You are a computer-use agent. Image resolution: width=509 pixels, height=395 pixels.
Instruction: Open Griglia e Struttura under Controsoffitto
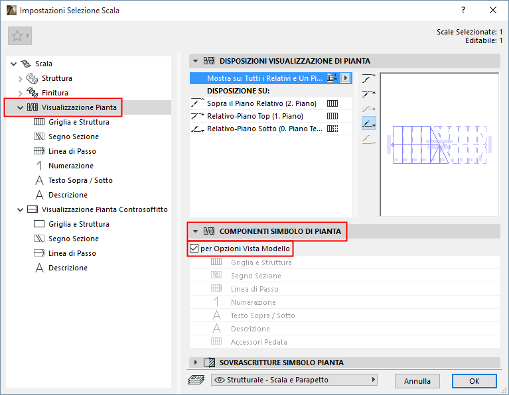79,224
